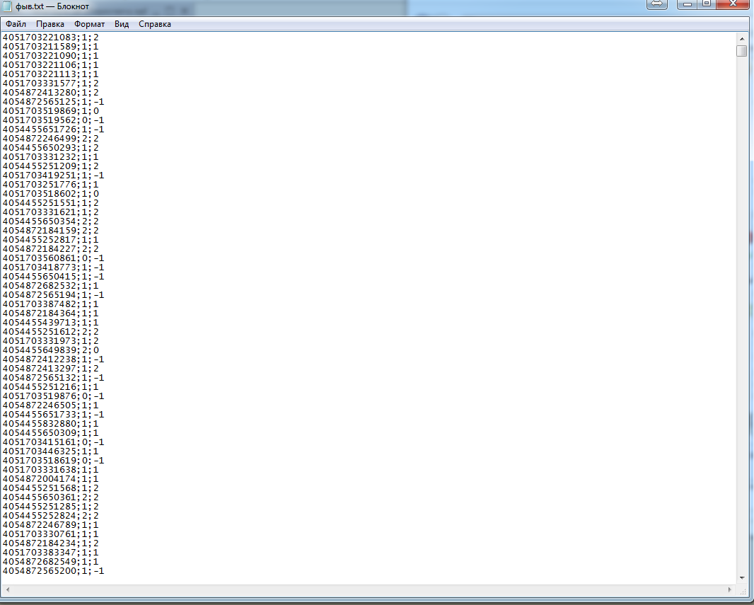Click line 4051703221106;1;1
Screen dimensions: 754x605
50,65
